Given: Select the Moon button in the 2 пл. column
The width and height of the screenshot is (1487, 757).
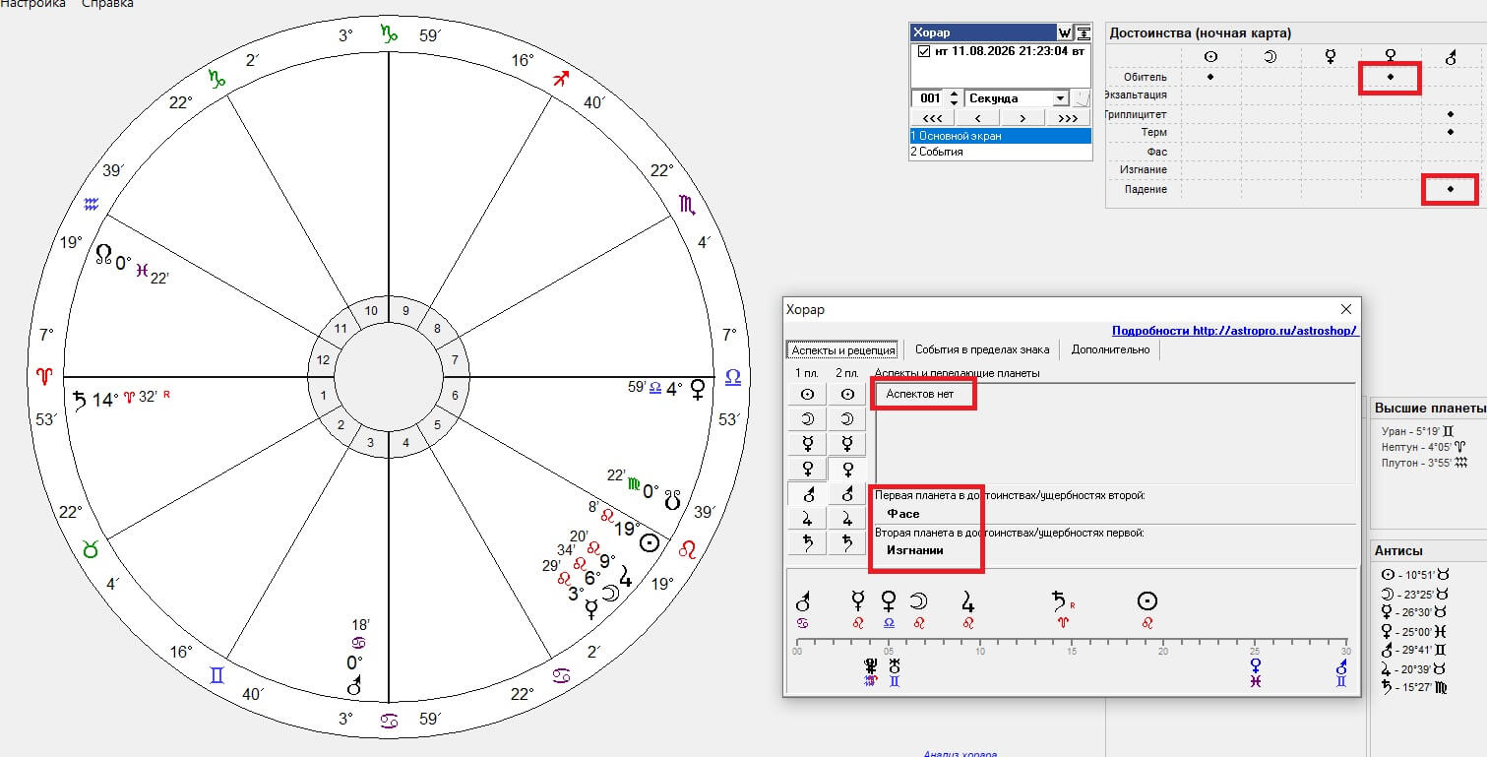Looking at the screenshot, I should [x=846, y=418].
